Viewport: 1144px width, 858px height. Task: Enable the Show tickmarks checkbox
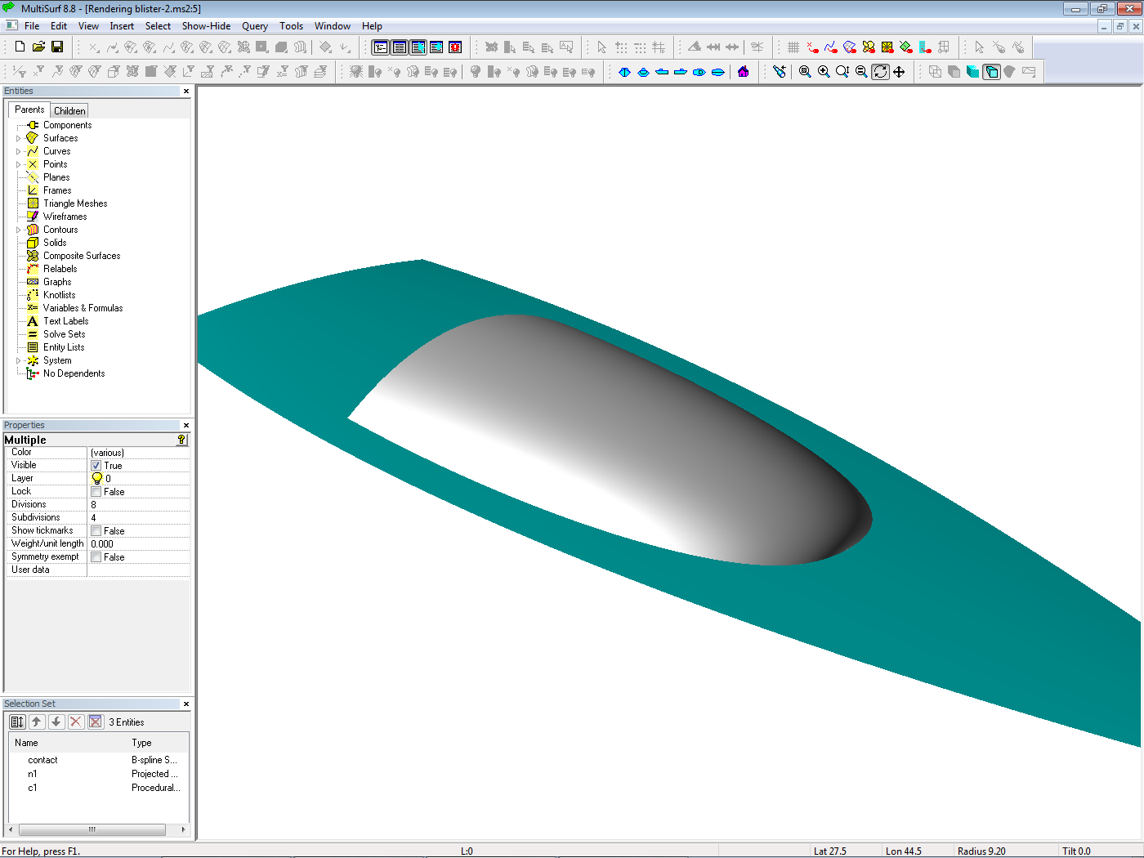click(96, 531)
